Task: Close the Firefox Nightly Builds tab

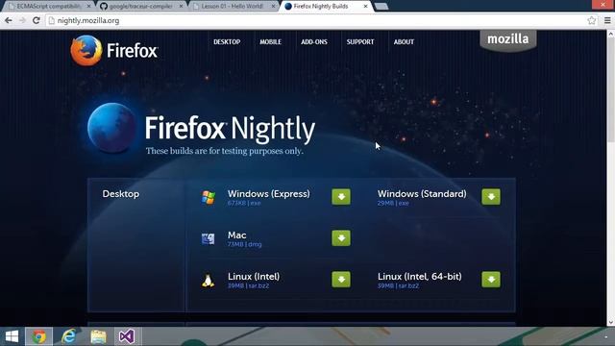Action: click(365, 7)
